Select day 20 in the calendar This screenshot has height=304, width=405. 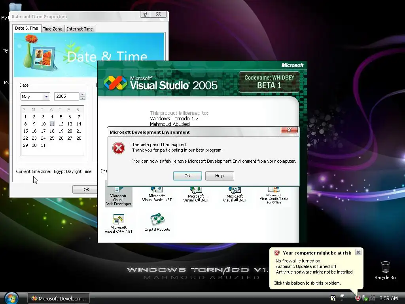click(70, 131)
